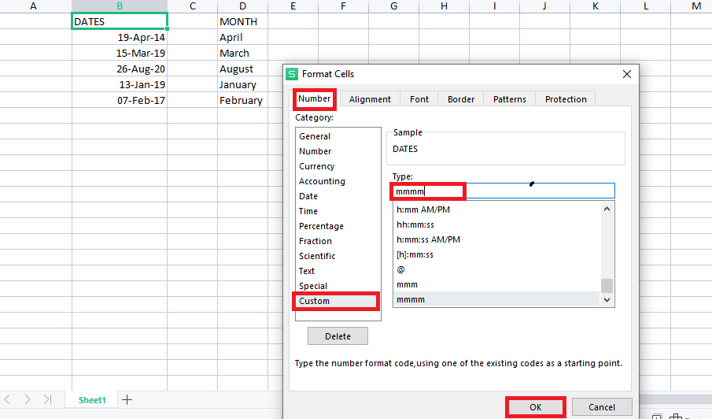Click the DATES header cell
The image size is (712, 419).
tap(120, 21)
